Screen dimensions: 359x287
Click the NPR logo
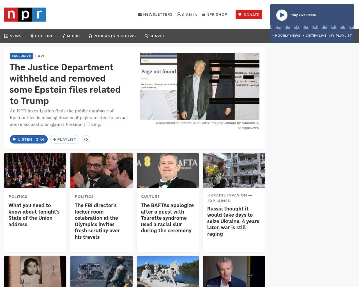tap(25, 15)
